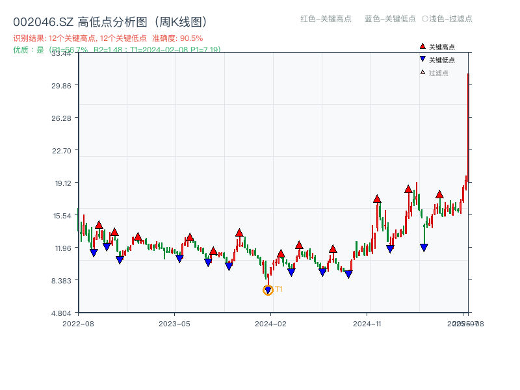
Task: Click the header text 浅色-过滤点
Action: coord(447,19)
